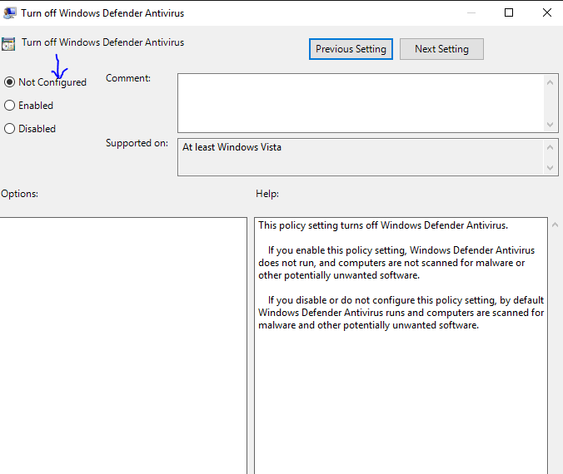Click the window title bar text
The width and height of the screenshot is (563, 474).
click(103, 13)
